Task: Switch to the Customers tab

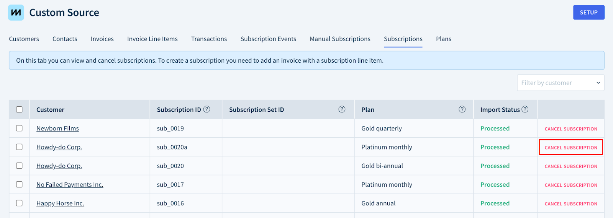Action: click(x=24, y=39)
